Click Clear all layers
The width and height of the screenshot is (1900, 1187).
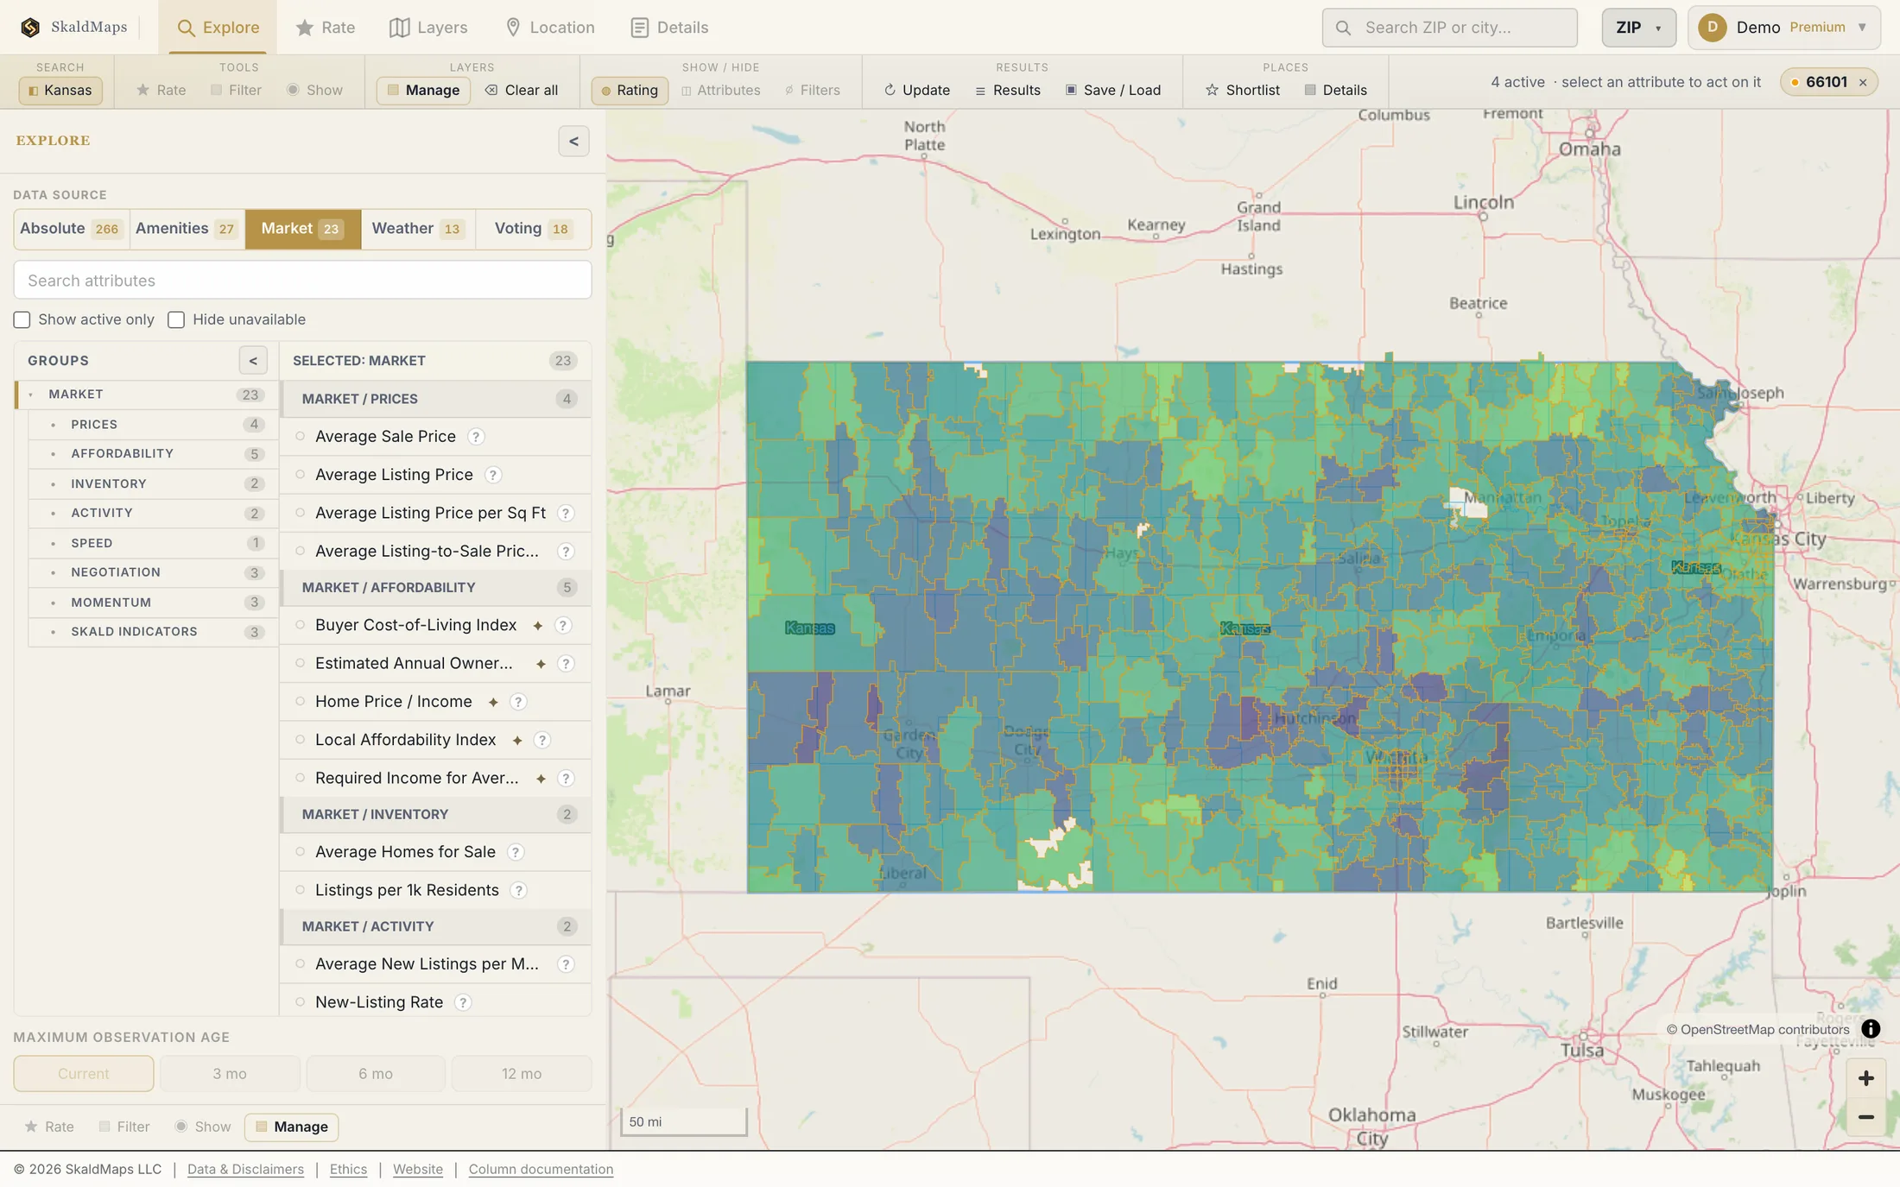[522, 90]
